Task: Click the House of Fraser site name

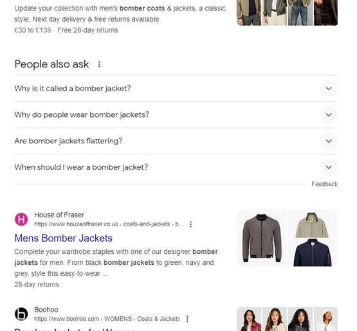Action: coord(59,215)
